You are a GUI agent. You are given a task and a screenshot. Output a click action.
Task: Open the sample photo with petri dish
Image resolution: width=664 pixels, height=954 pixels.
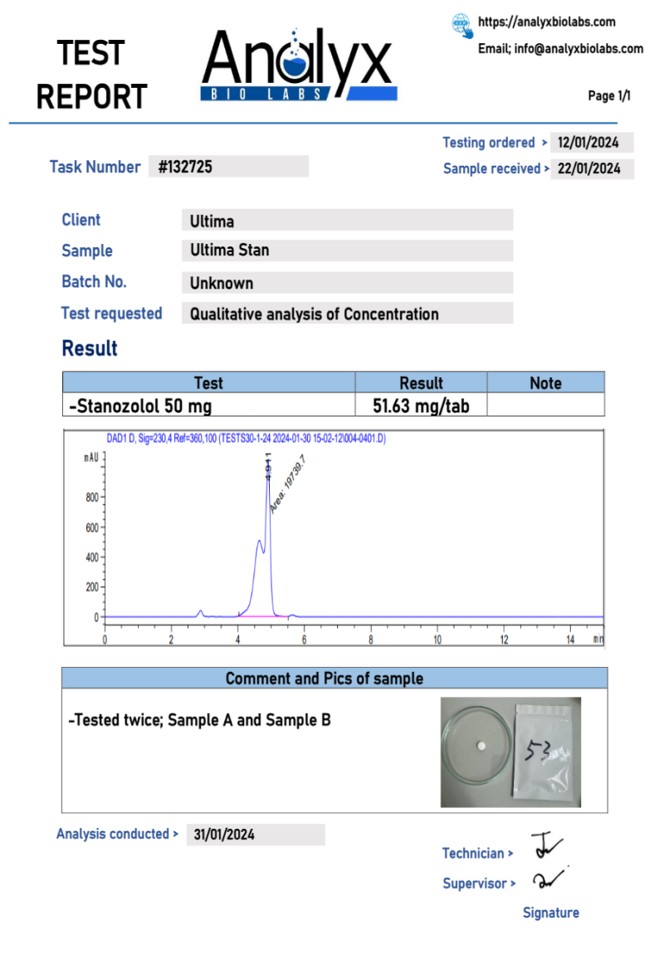[x=510, y=752]
